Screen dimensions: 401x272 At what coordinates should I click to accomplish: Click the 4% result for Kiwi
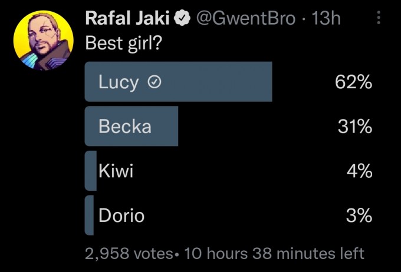click(359, 171)
